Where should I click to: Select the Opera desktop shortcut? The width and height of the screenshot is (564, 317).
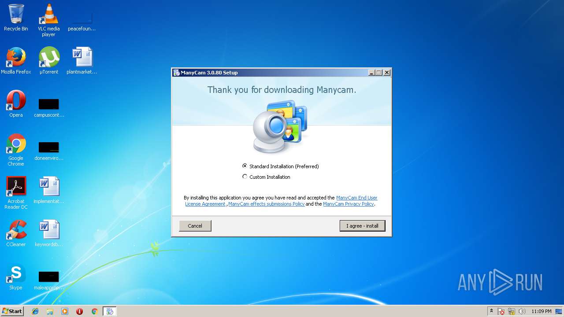click(x=16, y=104)
